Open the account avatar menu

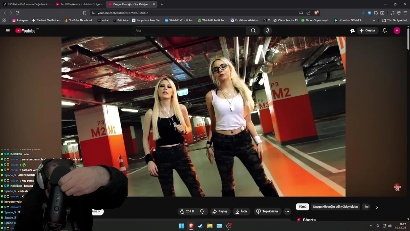coord(397,30)
